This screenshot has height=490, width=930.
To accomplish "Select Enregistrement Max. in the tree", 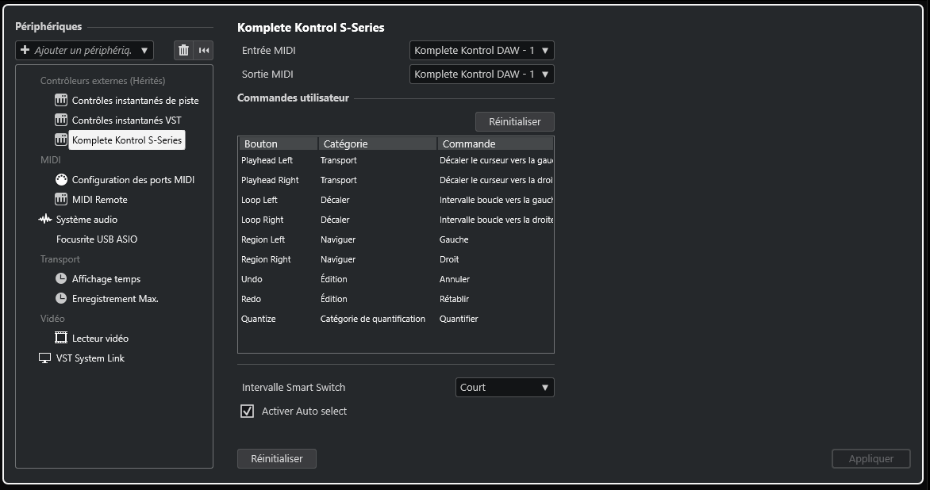I will (115, 299).
